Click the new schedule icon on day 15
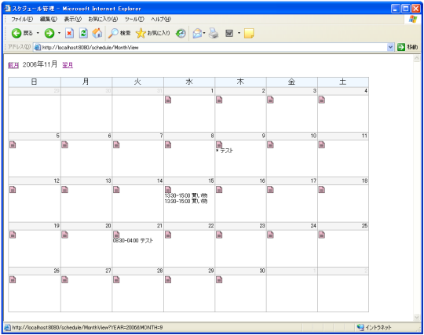 click(x=168, y=189)
